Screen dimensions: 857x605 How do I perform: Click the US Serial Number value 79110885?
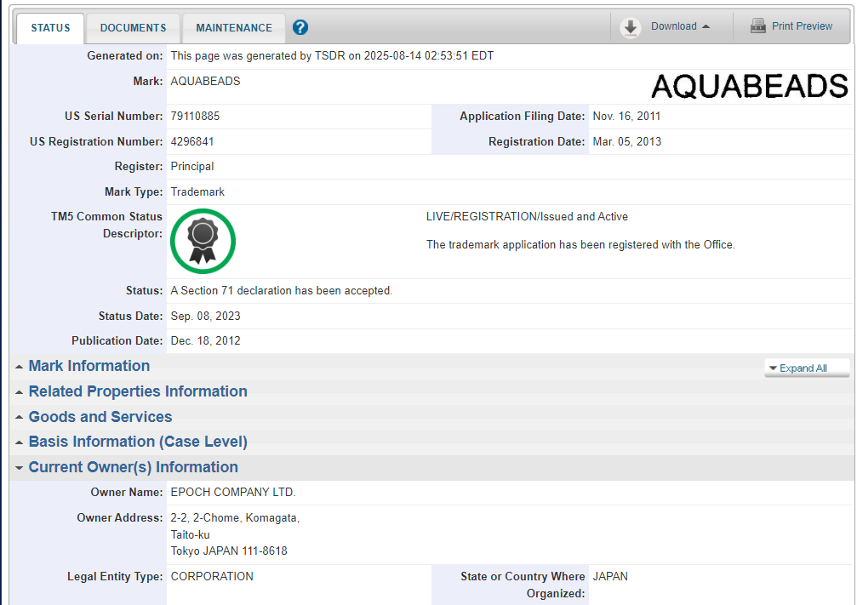point(195,117)
